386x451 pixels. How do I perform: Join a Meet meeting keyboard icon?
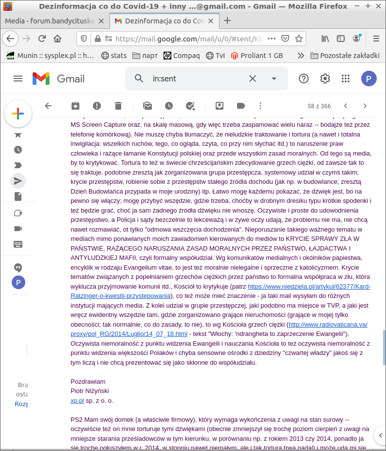[x=18, y=244]
